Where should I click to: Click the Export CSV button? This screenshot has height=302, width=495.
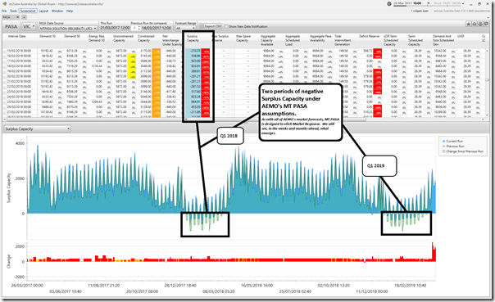(211, 26)
